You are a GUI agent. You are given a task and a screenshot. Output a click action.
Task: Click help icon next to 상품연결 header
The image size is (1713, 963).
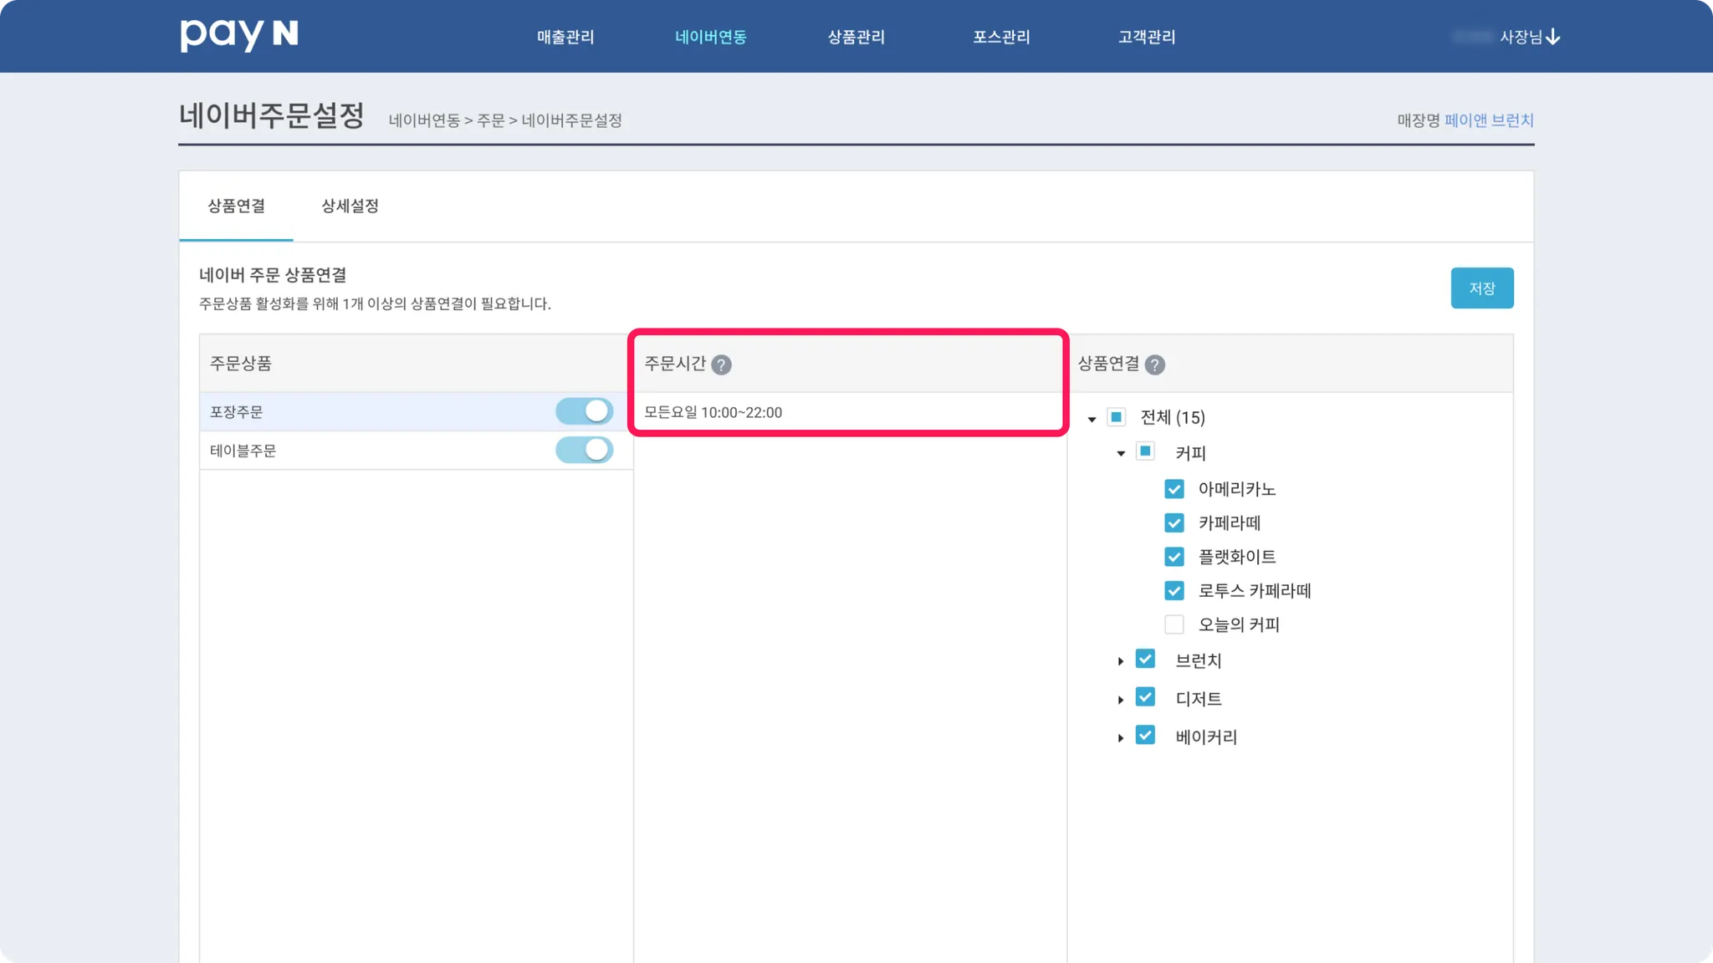pyautogui.click(x=1154, y=364)
